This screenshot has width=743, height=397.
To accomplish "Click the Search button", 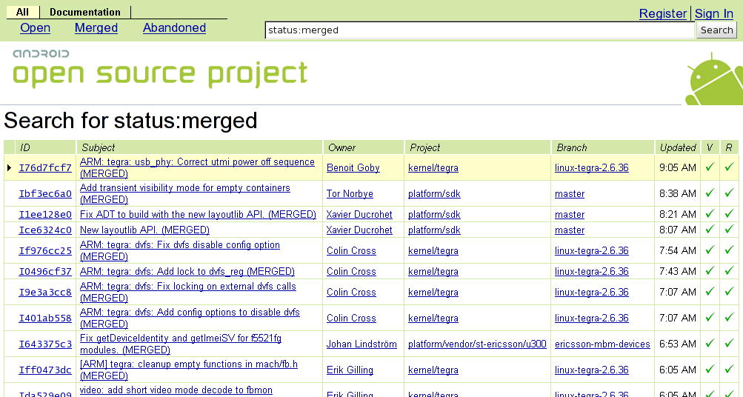I will click(717, 30).
